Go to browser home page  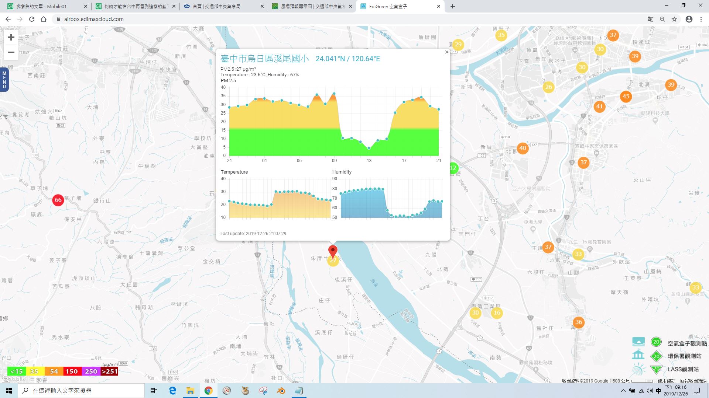[44, 19]
